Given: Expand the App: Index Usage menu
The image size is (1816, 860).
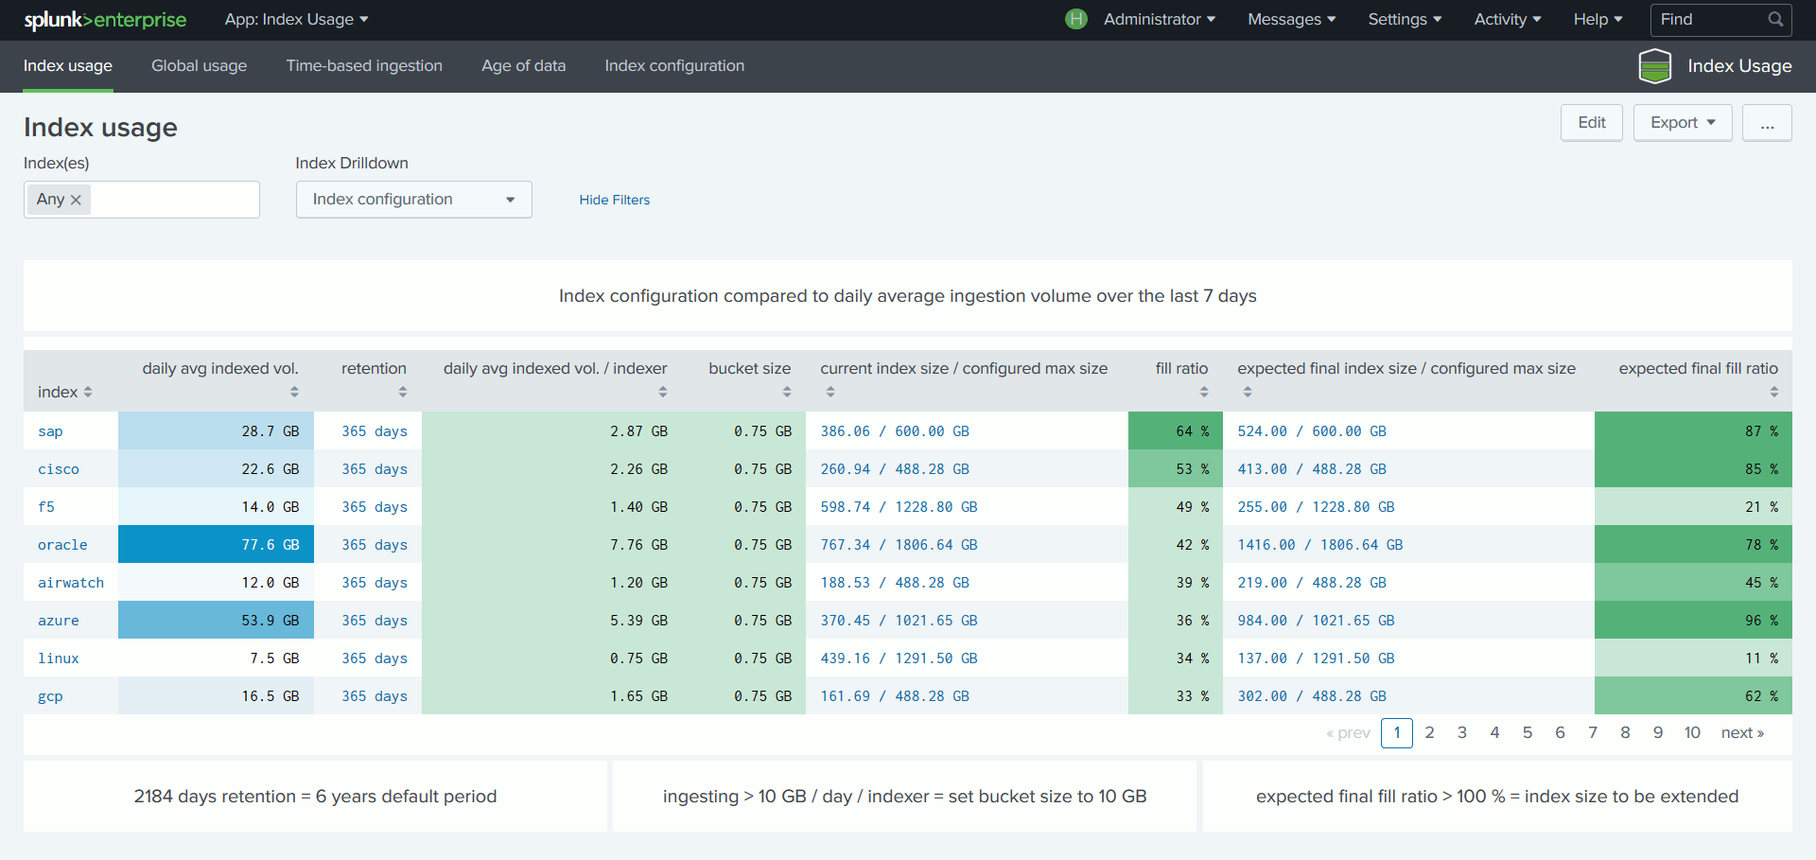Looking at the screenshot, I should (296, 19).
